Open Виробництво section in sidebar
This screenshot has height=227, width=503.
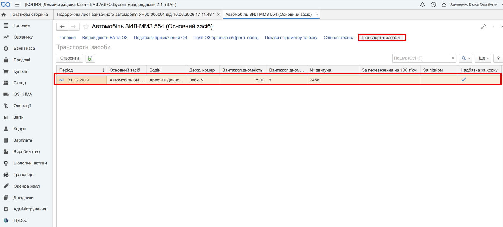click(x=26, y=152)
